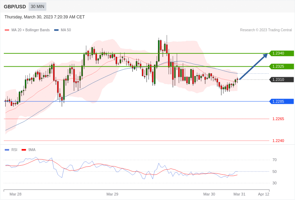Click the RSI 50 level label
The width and height of the screenshot is (295, 200).
(275, 172)
